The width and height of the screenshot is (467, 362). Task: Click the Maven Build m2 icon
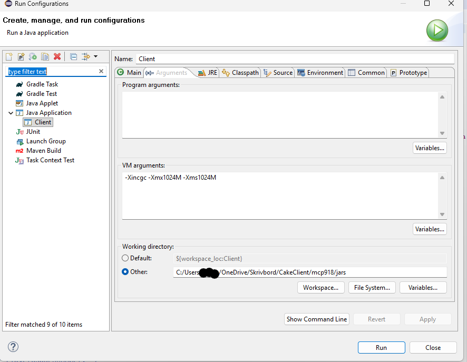[x=20, y=151]
